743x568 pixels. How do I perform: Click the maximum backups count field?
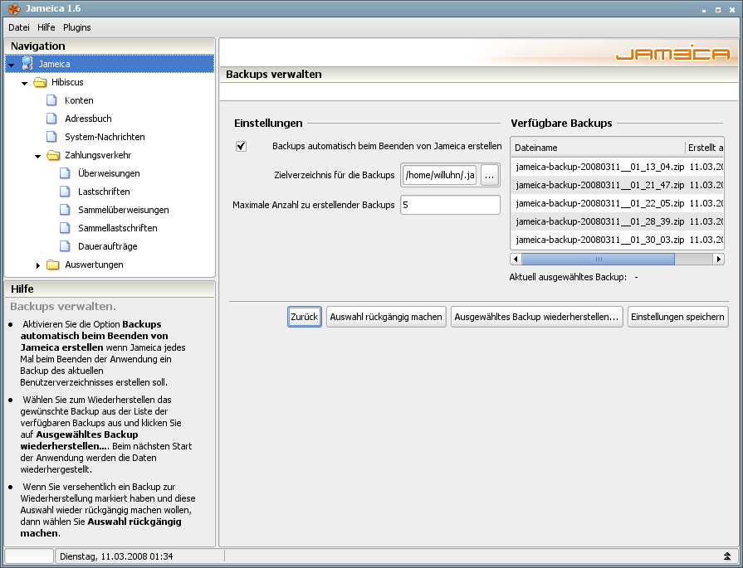[x=450, y=205]
